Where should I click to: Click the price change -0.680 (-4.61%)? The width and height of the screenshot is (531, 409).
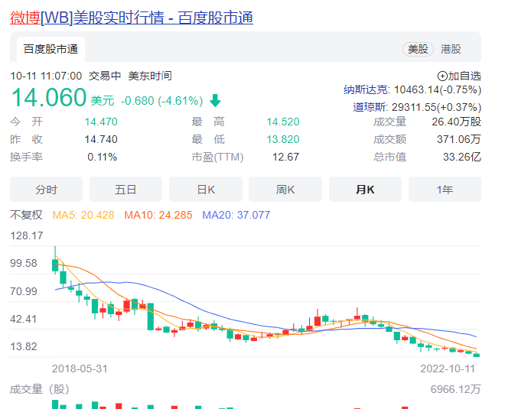(x=162, y=101)
